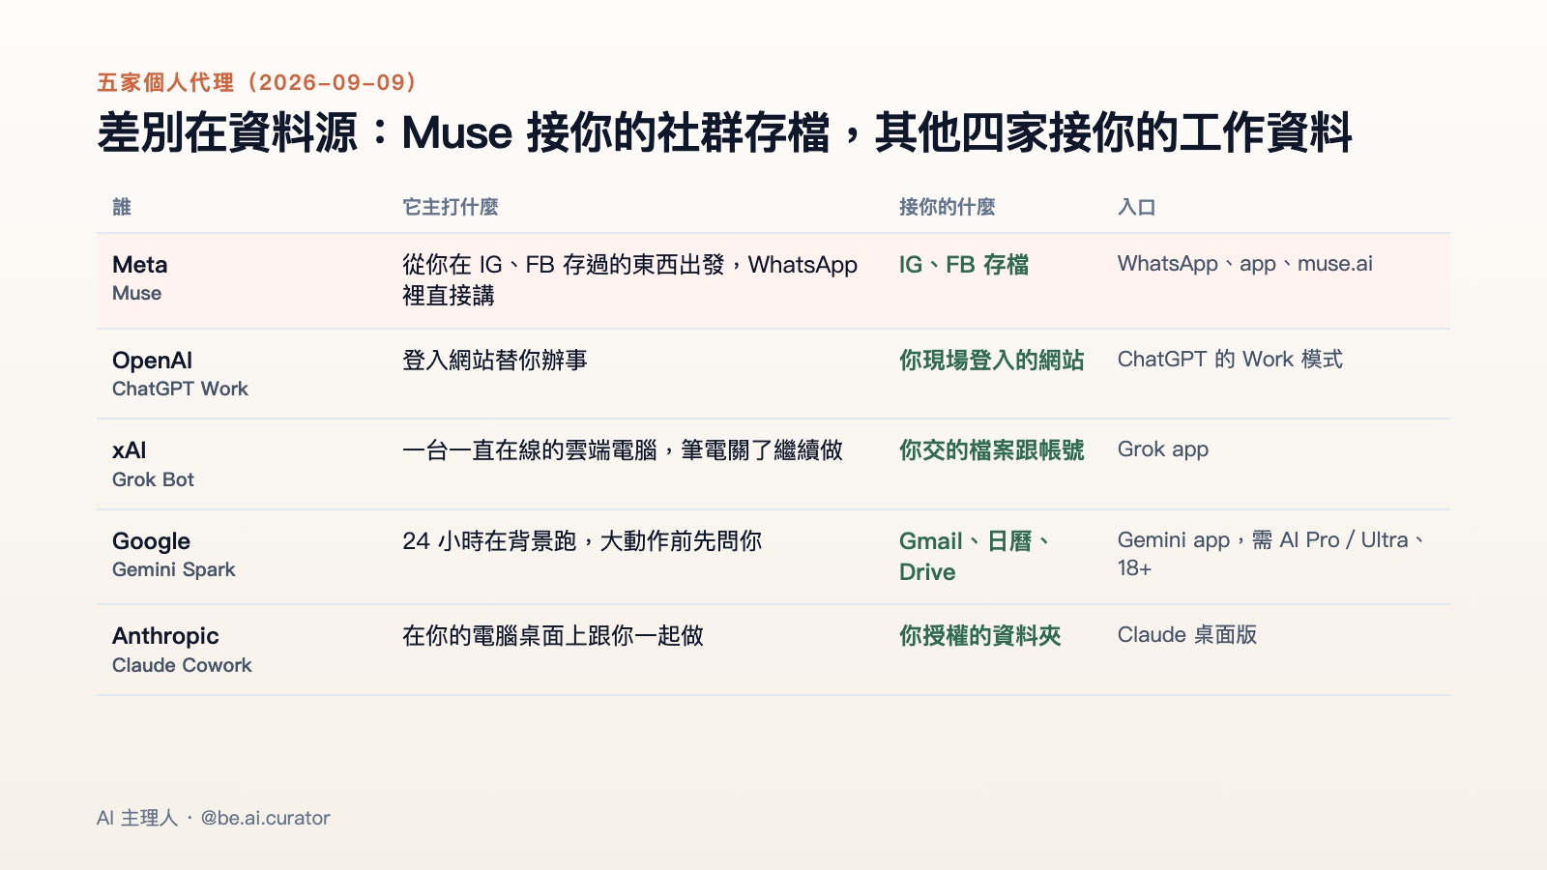Select the Meta Muse row name

pos(140,278)
